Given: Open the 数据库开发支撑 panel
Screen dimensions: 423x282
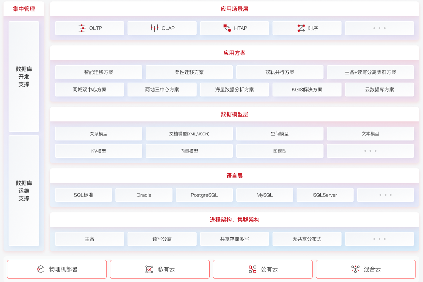Looking at the screenshot, I should 24,77.
